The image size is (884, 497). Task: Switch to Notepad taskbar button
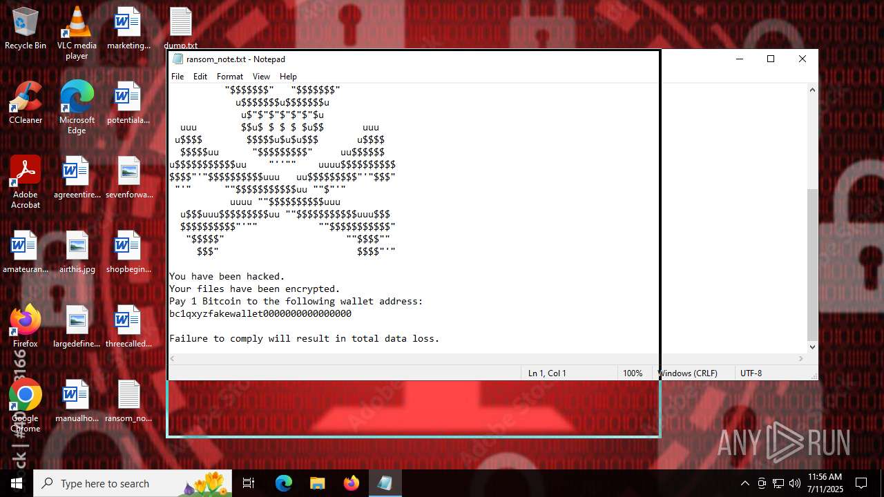pyautogui.click(x=385, y=483)
